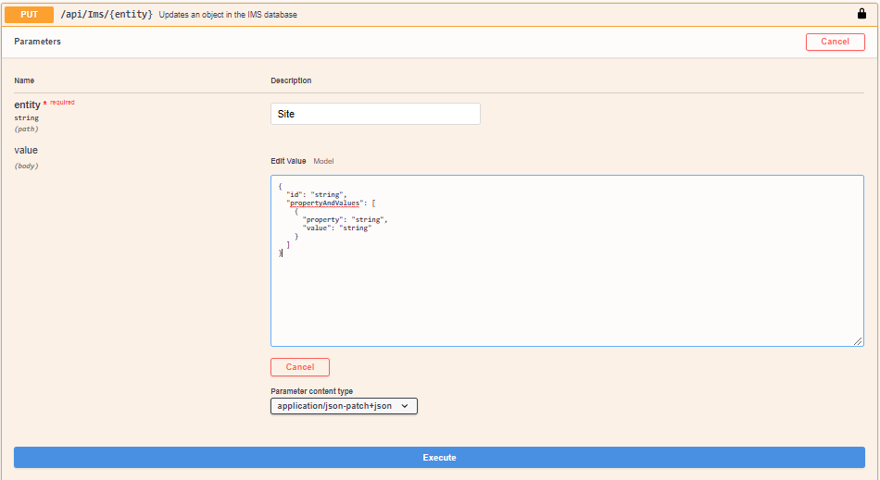Click the Name column header
Image resolution: width=880 pixels, height=480 pixels.
24,81
